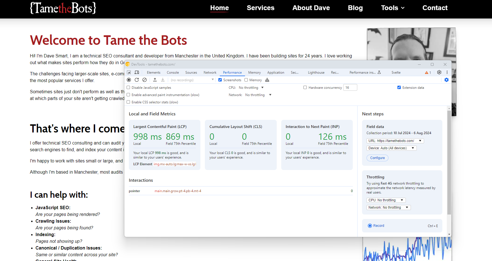The image size is (492, 261).
Task: Click the Home navigation link
Action: tap(219, 8)
